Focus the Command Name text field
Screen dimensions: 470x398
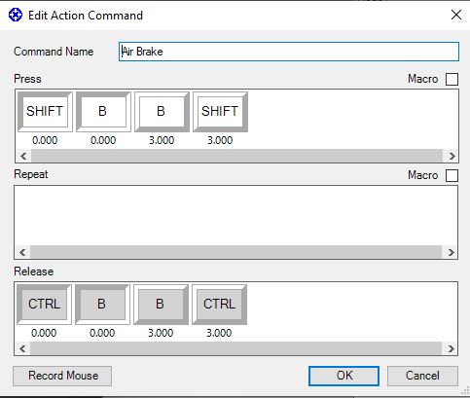[289, 52]
